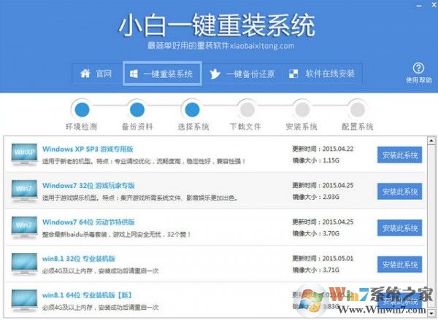
Task: Click the 适用于游戏娱乐机型 description text
Action: tap(140, 198)
